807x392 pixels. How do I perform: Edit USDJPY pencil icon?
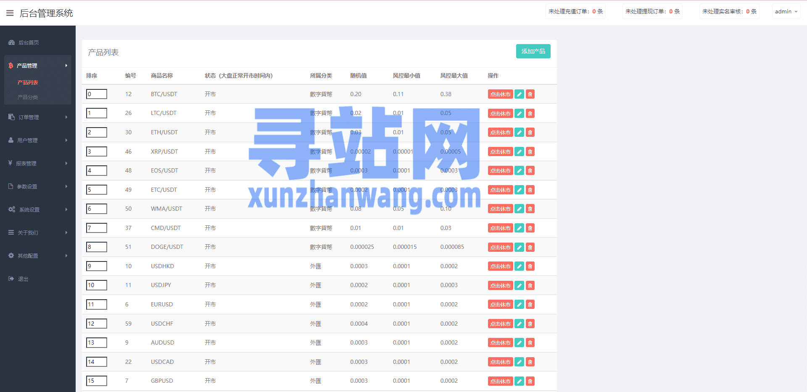tap(520, 285)
